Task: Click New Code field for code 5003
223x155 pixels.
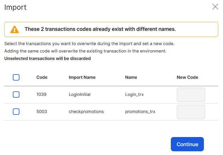Action: (191, 112)
